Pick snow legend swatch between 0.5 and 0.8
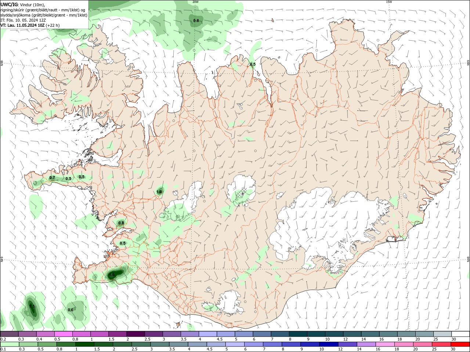The image size is (470, 352). (64, 334)
